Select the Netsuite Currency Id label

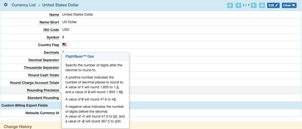42,113
